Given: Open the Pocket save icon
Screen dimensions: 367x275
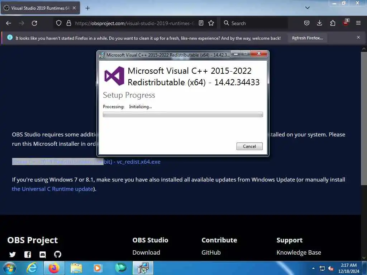Looking at the screenshot, I should click(307, 23).
